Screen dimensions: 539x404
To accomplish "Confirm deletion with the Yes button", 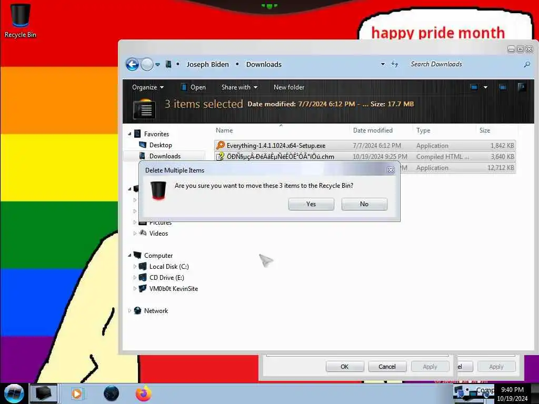I will click(311, 204).
